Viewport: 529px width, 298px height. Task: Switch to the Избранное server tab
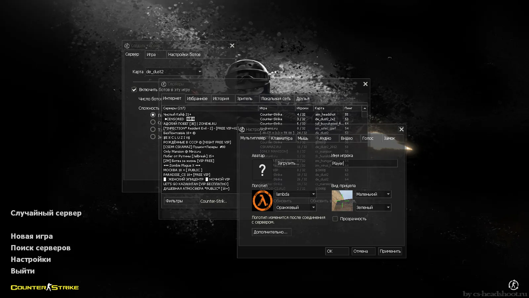click(x=198, y=98)
